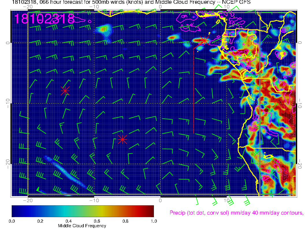Screen dimensions: 305x235
Task: Click the left axis label 0
Action: point(8,43)
